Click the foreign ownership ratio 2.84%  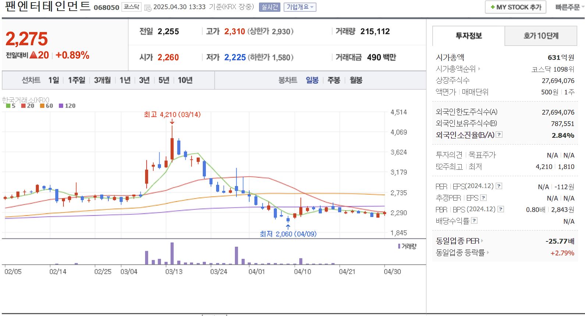point(563,135)
